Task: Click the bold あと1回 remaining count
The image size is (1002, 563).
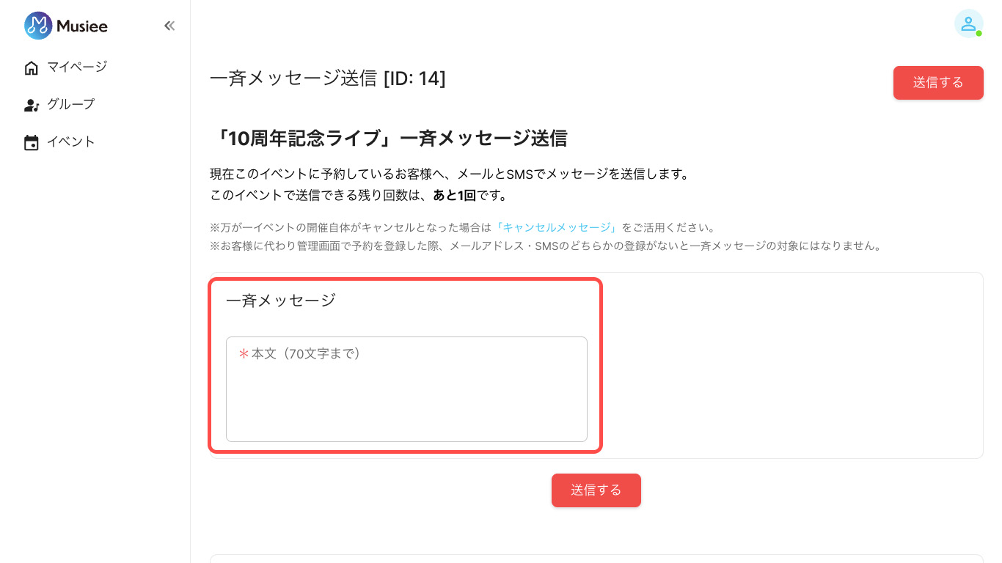Action: [454, 196]
